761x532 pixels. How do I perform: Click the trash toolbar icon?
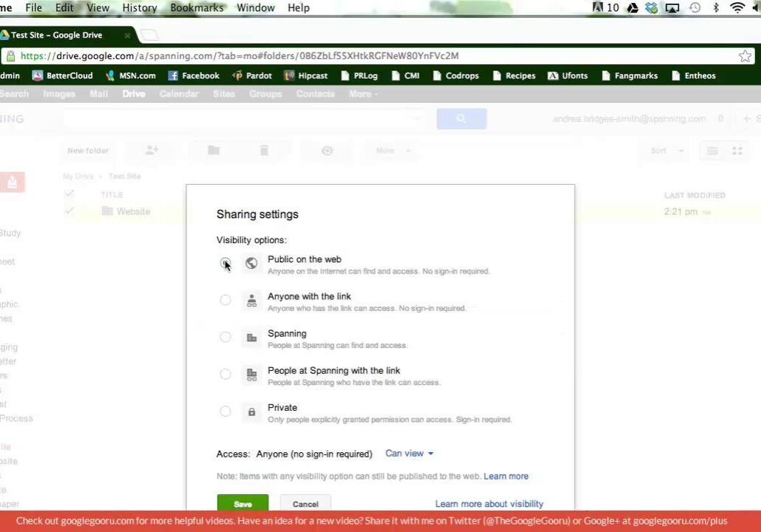pyautogui.click(x=264, y=150)
